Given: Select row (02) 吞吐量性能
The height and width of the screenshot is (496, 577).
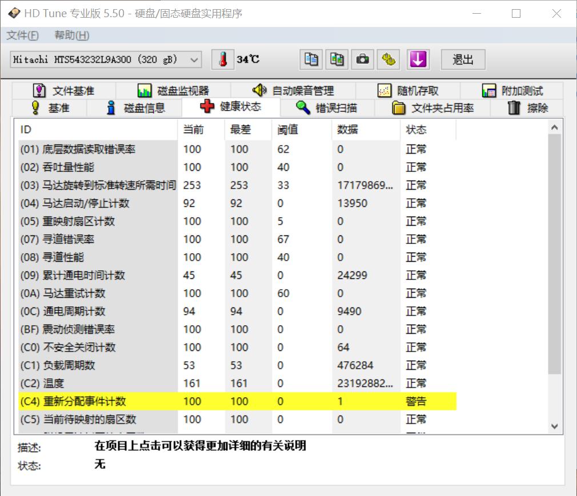Looking at the screenshot, I should tap(237, 167).
